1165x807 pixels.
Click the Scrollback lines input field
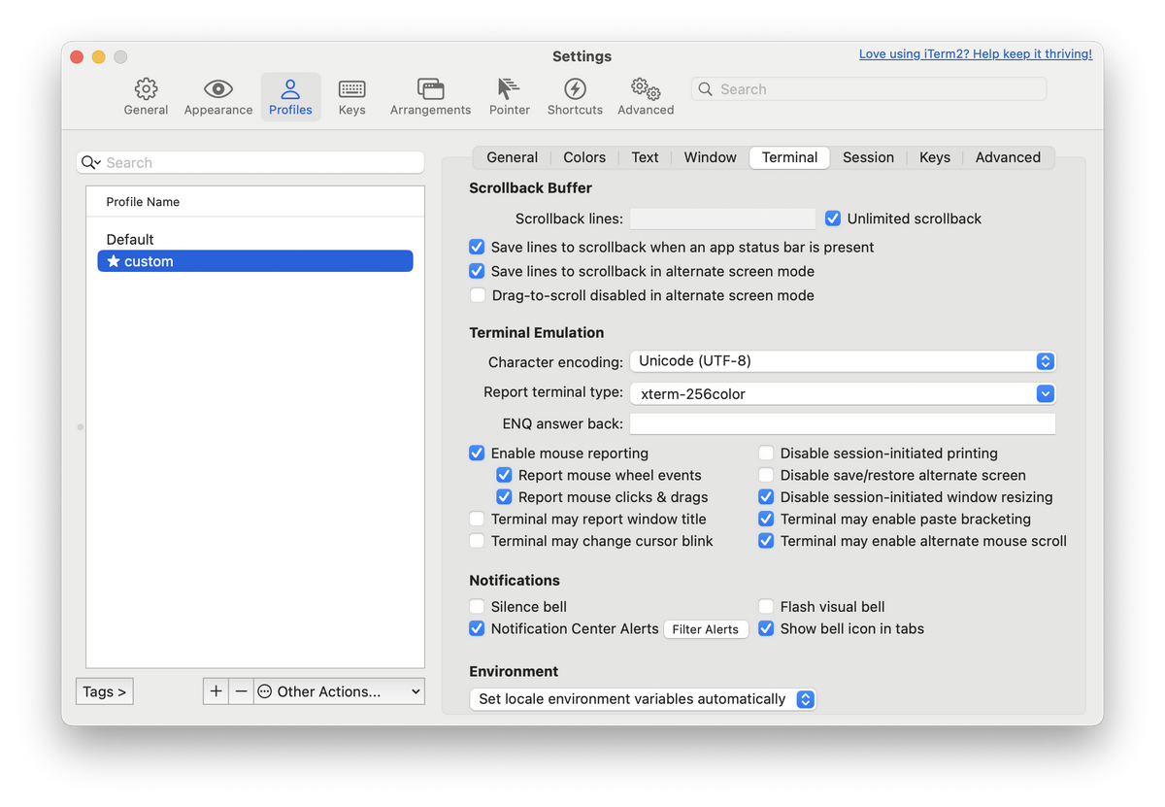[722, 219]
